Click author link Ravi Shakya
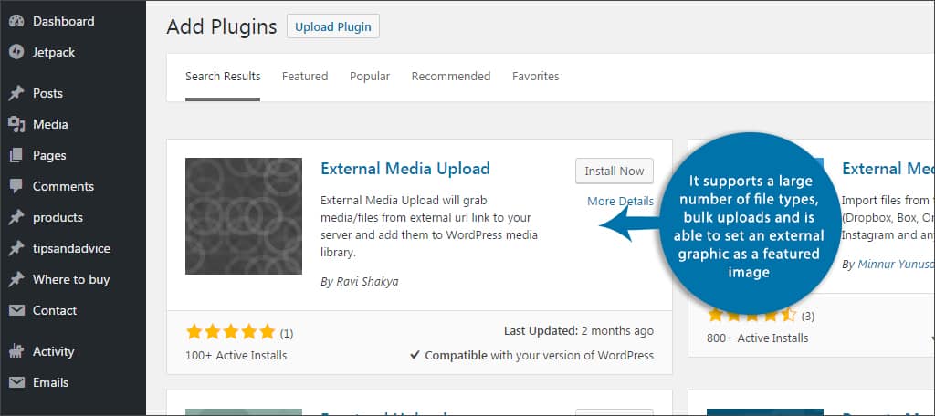Viewport: 935px width, 416px height. (x=365, y=281)
